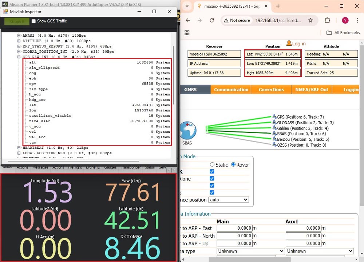Screen dimensions: 364x262
Task: Select the Rover mode radio button
Action: click(234, 165)
